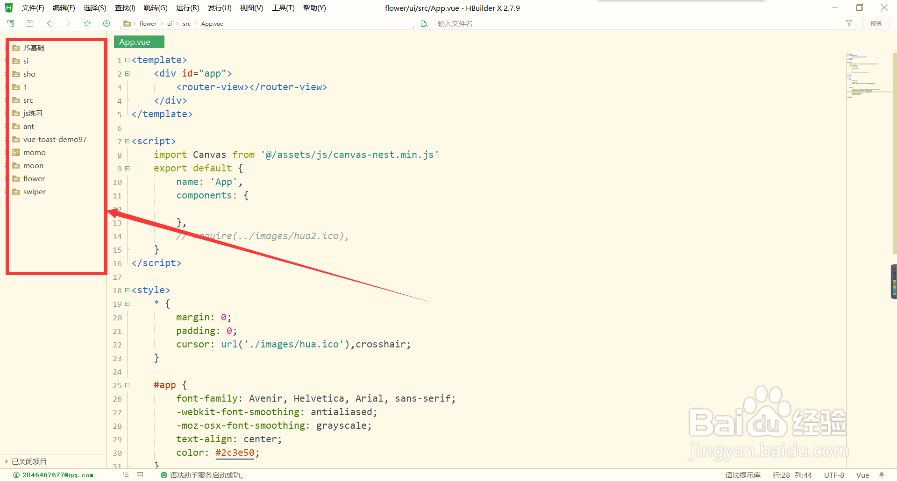Open the 跳转(G) menu

tap(156, 8)
